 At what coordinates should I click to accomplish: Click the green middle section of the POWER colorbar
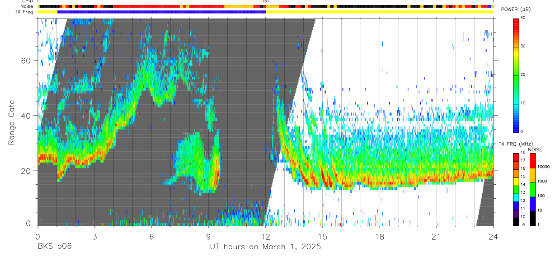tap(517, 77)
